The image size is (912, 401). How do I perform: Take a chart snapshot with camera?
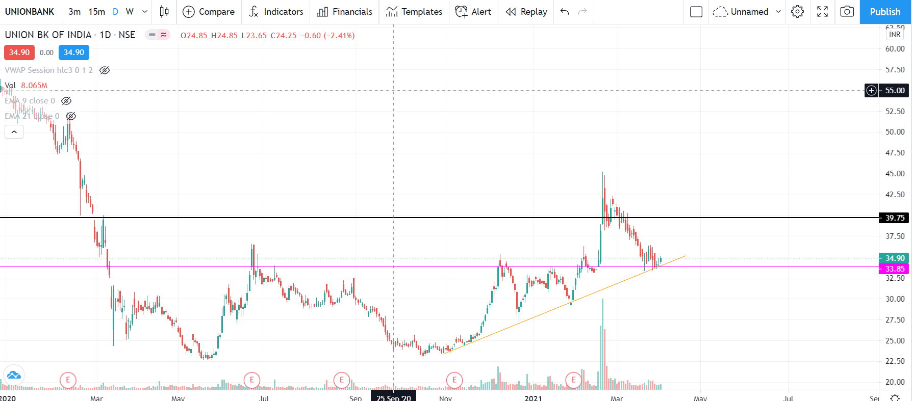[847, 12]
